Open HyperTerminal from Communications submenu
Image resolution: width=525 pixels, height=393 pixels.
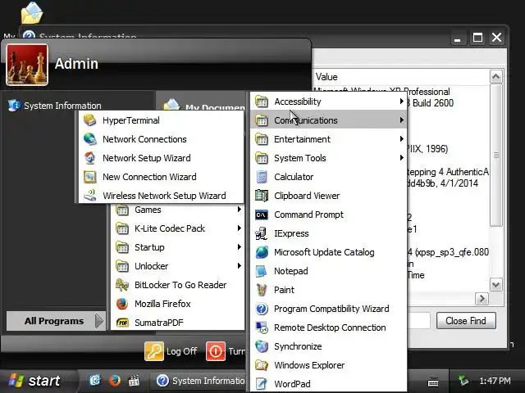161,120
